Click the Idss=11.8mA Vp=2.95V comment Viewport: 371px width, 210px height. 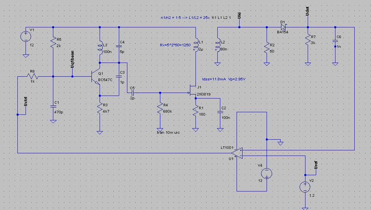pyautogui.click(x=224, y=79)
